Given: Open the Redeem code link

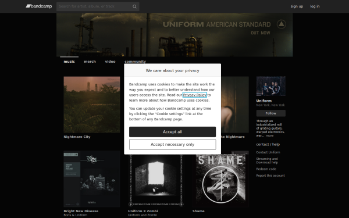Looking at the screenshot, I should tap(266, 169).
